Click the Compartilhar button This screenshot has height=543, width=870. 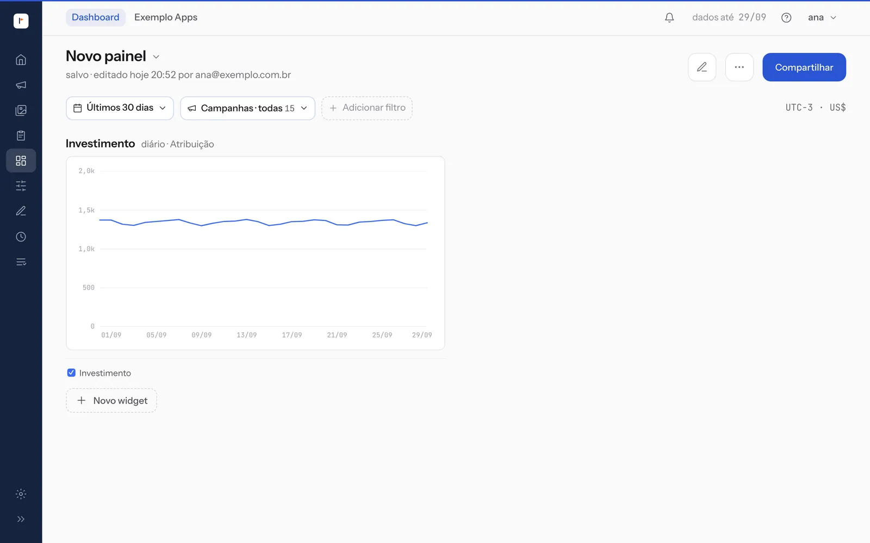804,67
